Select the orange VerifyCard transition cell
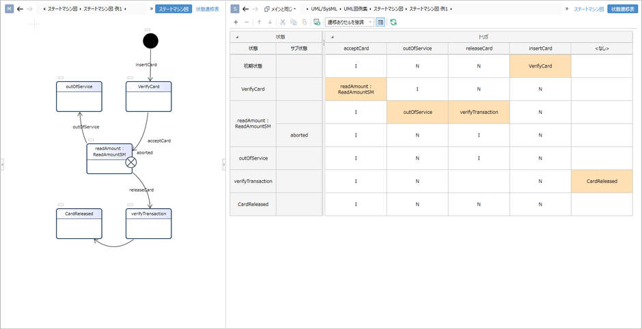This screenshot has width=642, height=329. click(540, 66)
